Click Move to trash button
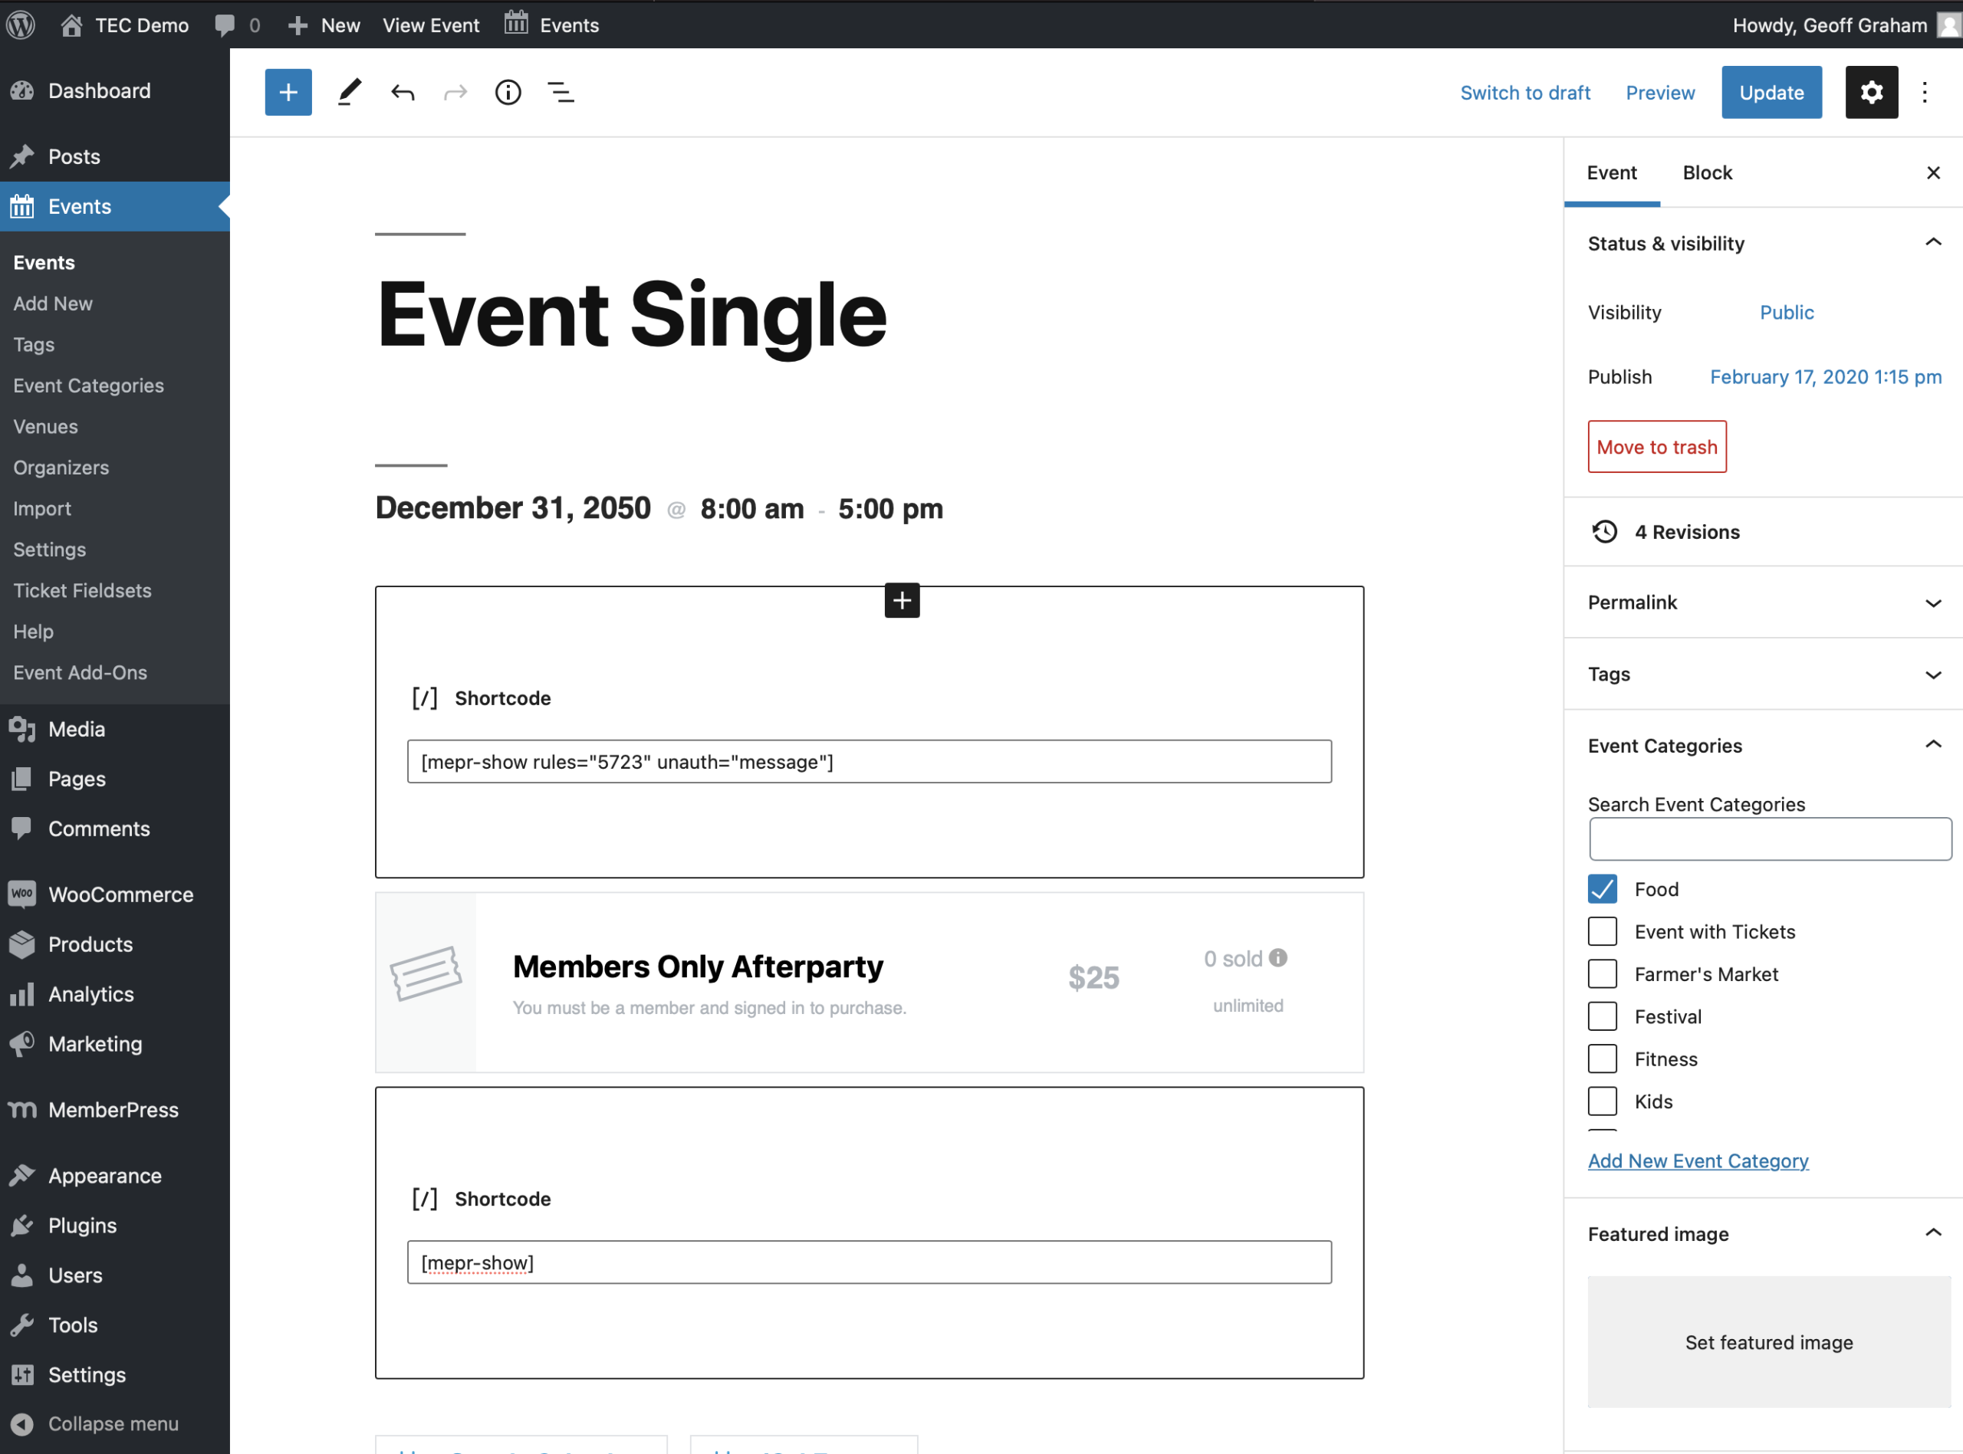 pos(1657,447)
